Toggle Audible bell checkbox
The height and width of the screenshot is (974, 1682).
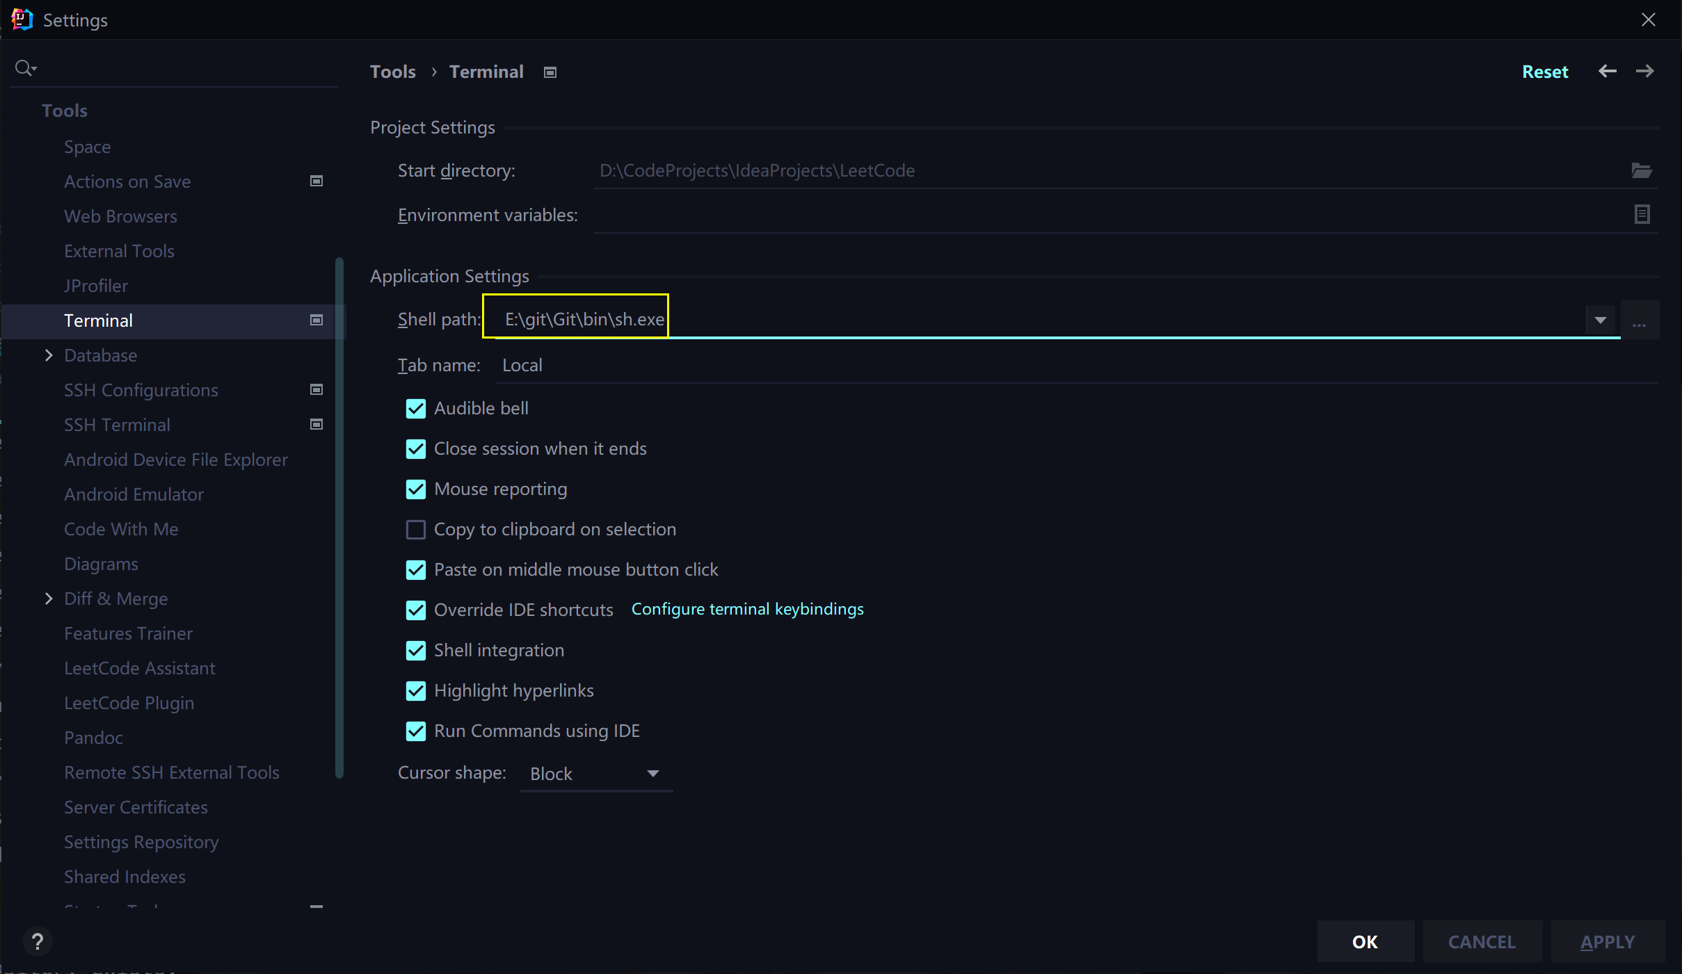[x=416, y=409]
